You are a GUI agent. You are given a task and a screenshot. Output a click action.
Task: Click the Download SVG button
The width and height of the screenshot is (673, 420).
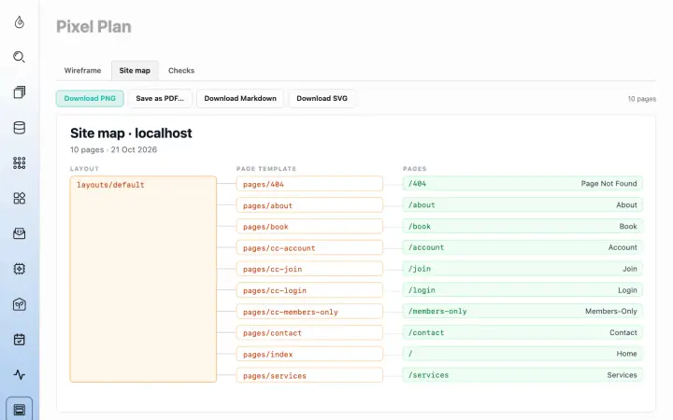[x=322, y=98]
